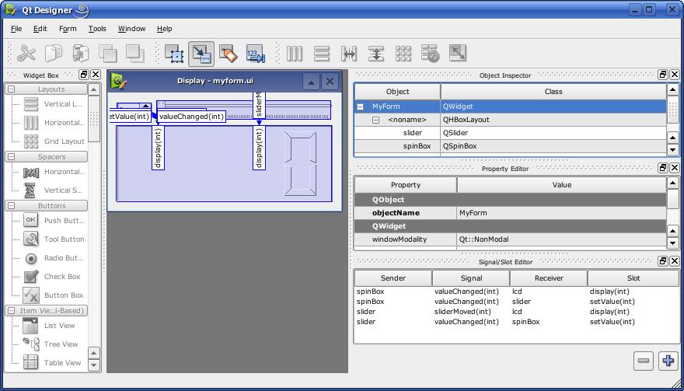Float the Signal/Slot Editor panel
Screen dimensions: 684x391
[x=663, y=261]
